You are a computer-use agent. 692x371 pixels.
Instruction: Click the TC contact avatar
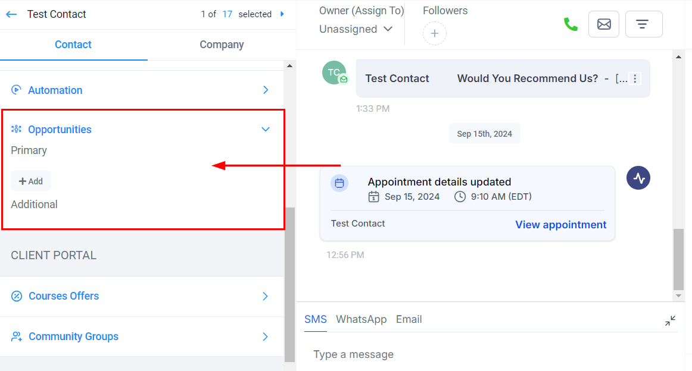click(334, 73)
